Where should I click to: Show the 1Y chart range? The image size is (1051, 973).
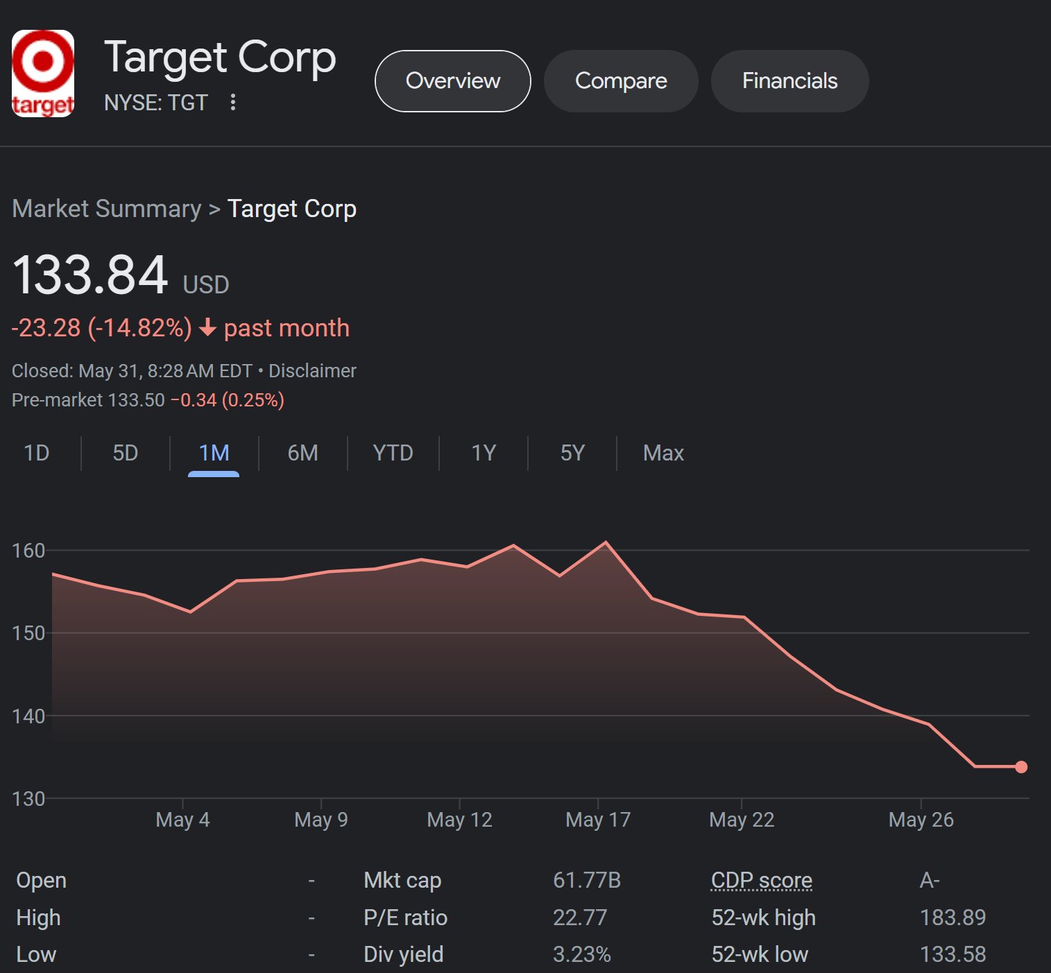[x=484, y=453]
